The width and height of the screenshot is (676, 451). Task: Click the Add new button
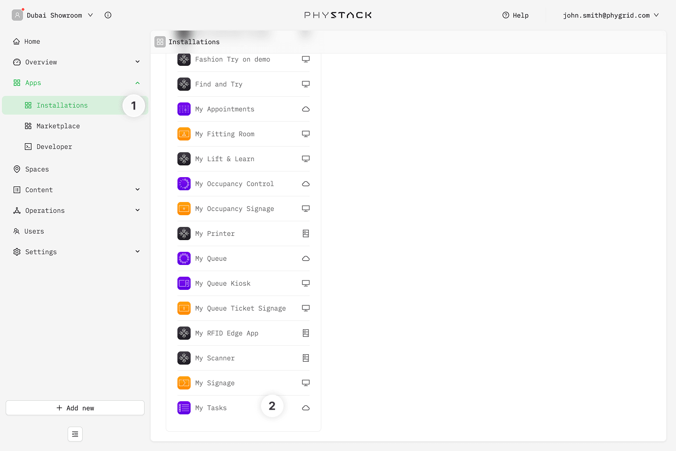click(75, 408)
